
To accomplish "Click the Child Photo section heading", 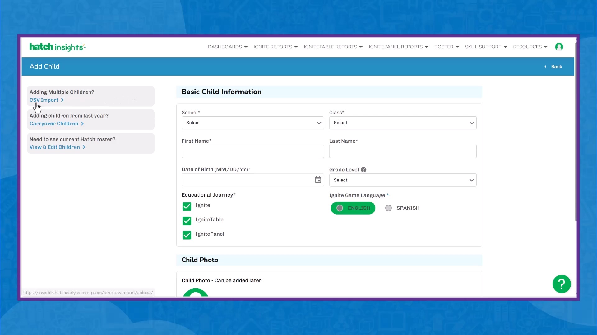I will tap(200, 260).
